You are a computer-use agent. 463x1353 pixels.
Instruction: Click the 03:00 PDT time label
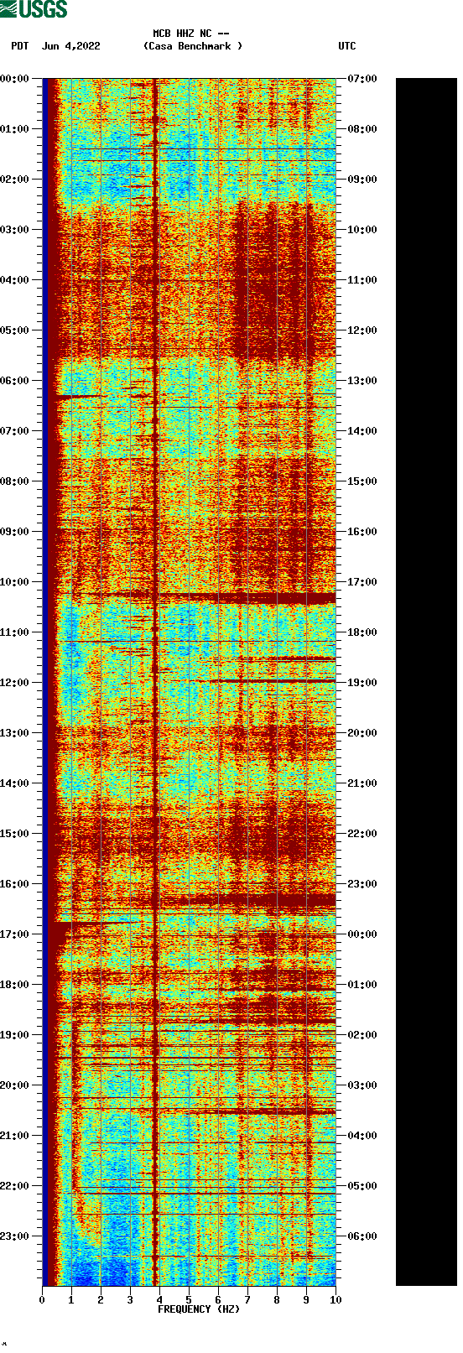15,230
